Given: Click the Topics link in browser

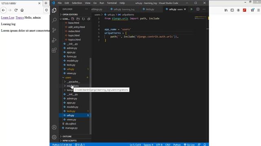Looking at the screenshot, I should (20, 17).
